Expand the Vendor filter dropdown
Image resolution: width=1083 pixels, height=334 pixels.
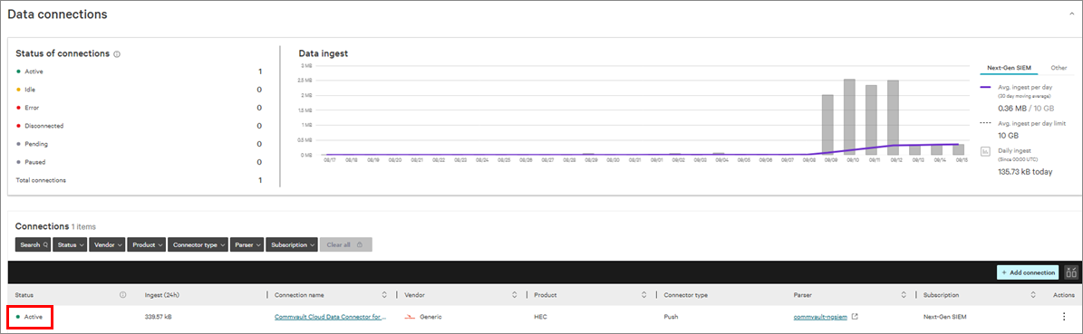[107, 245]
